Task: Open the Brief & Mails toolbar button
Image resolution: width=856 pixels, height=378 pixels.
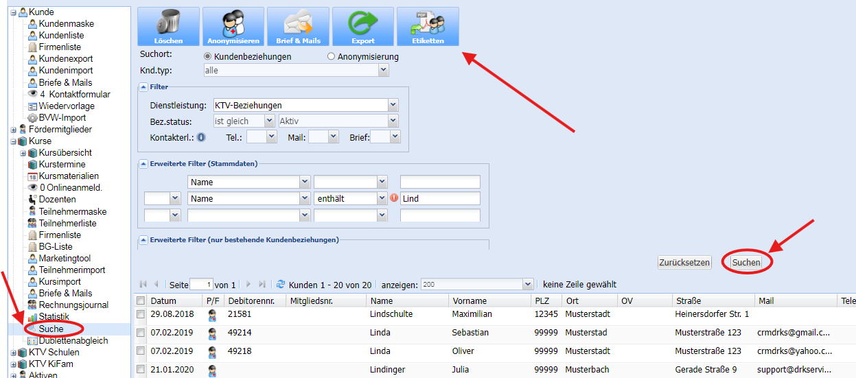Action: (298, 27)
